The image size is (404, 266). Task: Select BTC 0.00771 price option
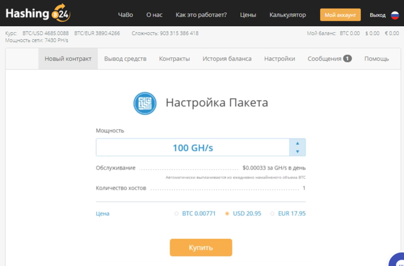coord(176,214)
